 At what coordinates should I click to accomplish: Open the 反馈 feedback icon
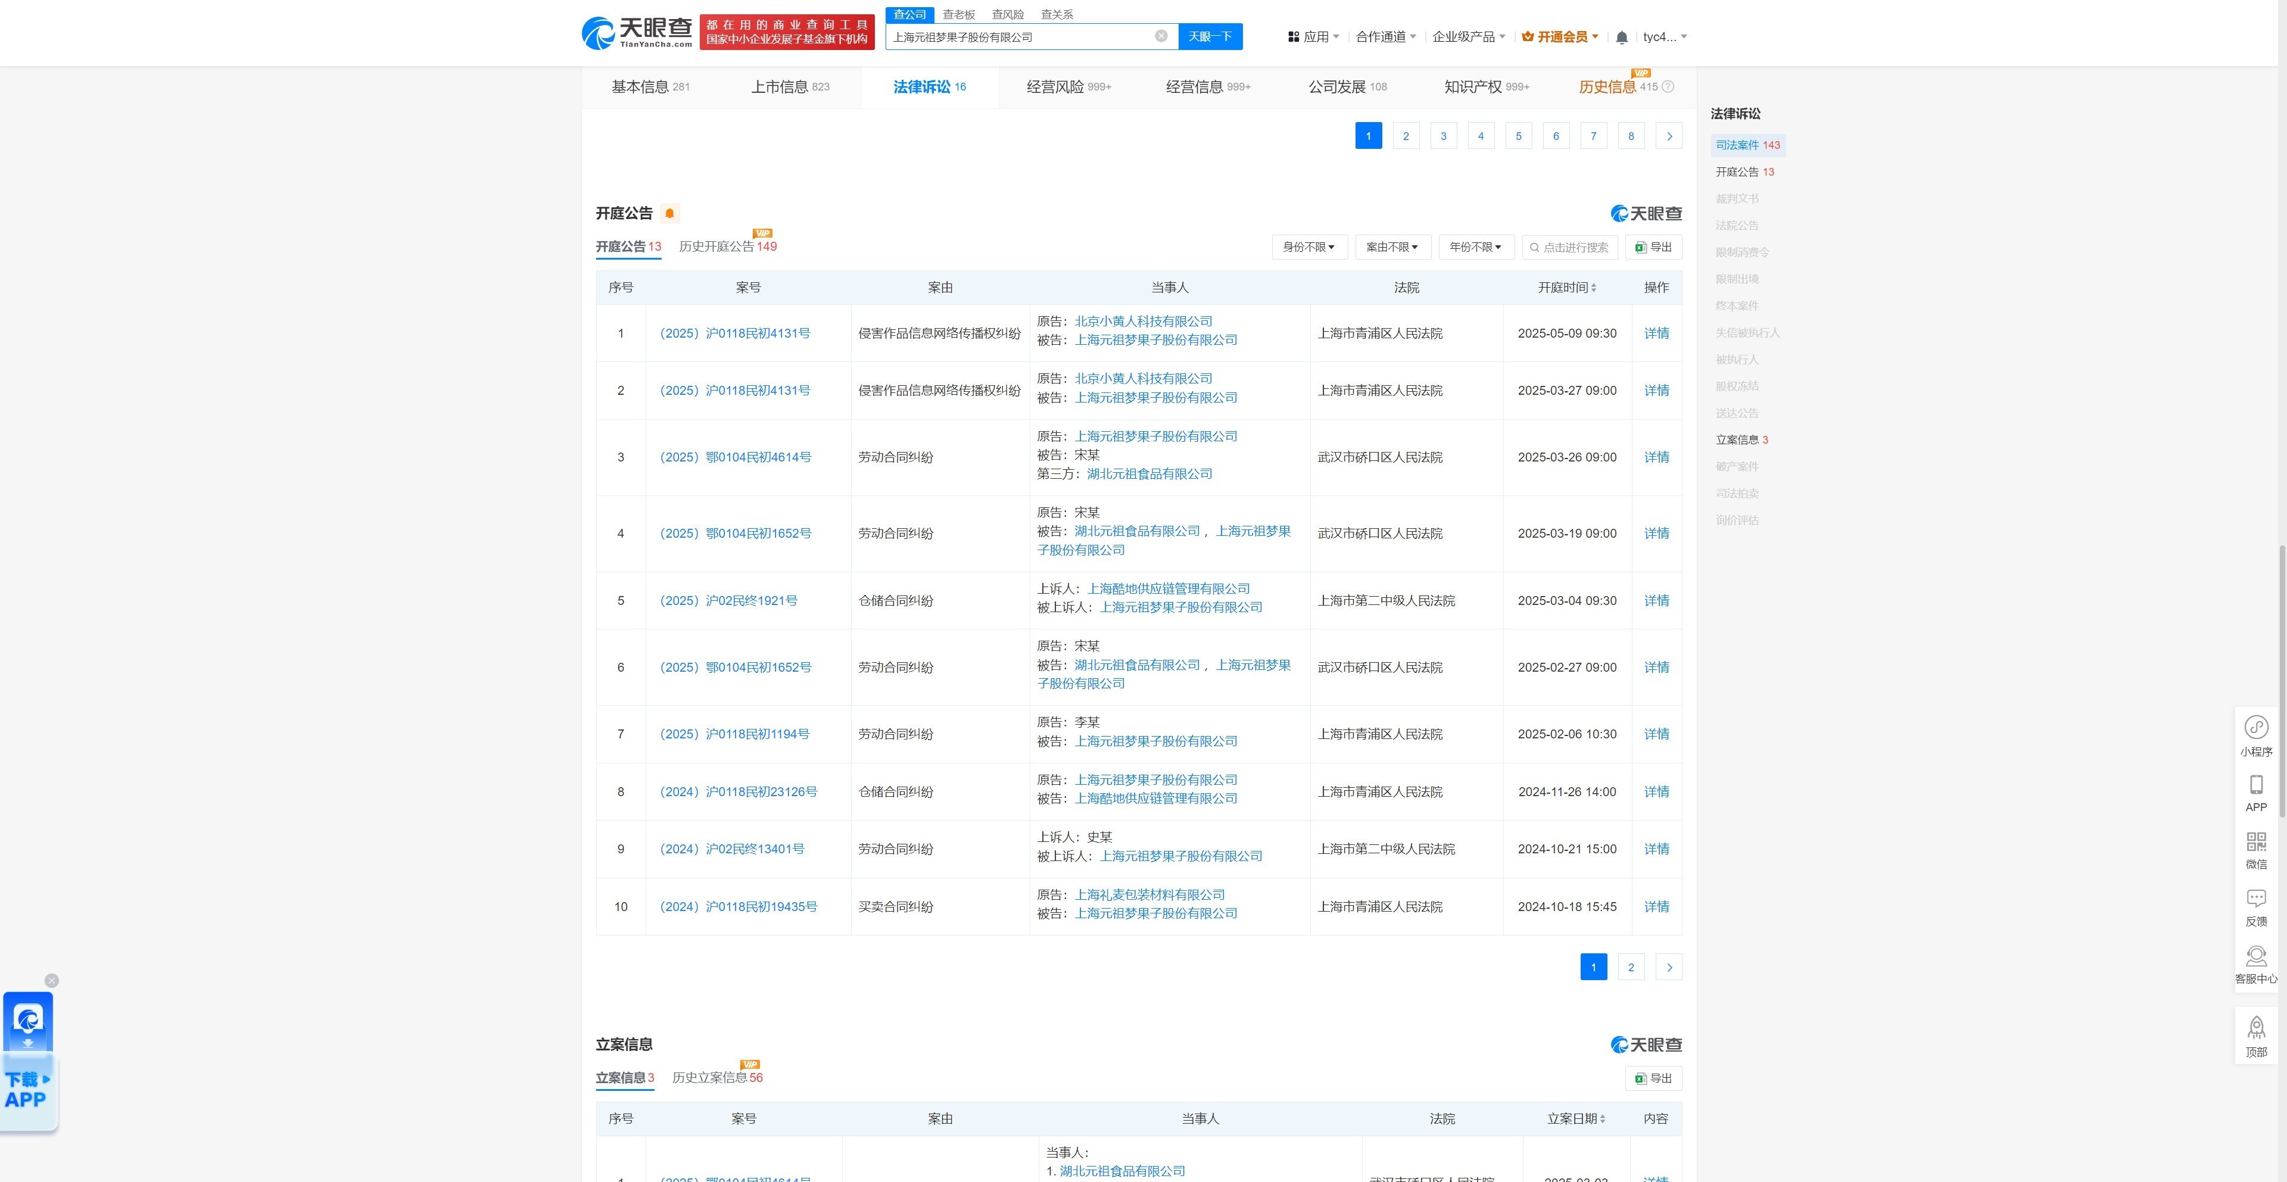click(2256, 898)
